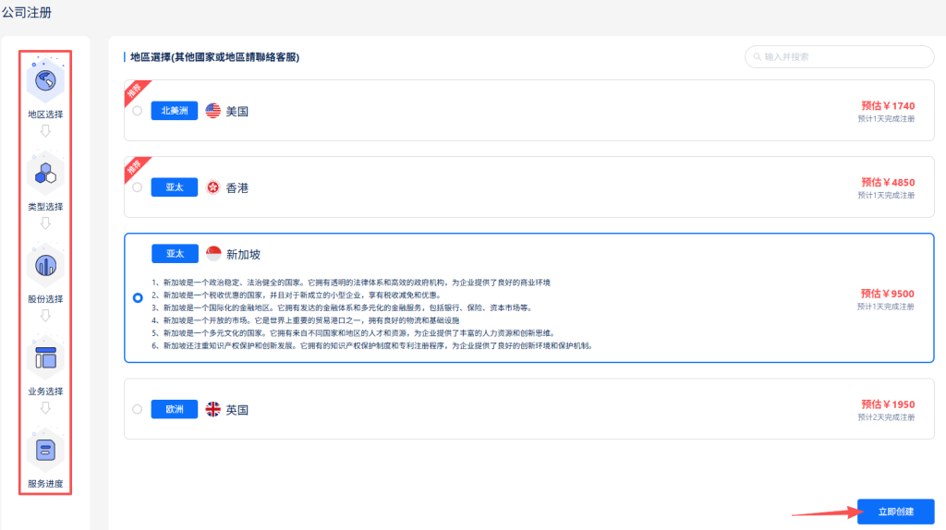Click the 英国 country name
This screenshot has width=946, height=530.
[237, 410]
